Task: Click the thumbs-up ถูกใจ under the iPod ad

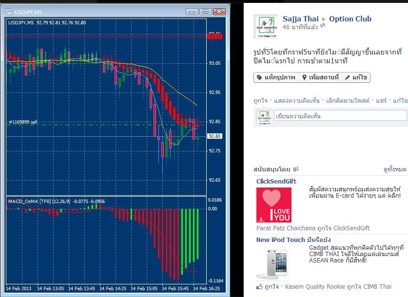Action: [268, 287]
